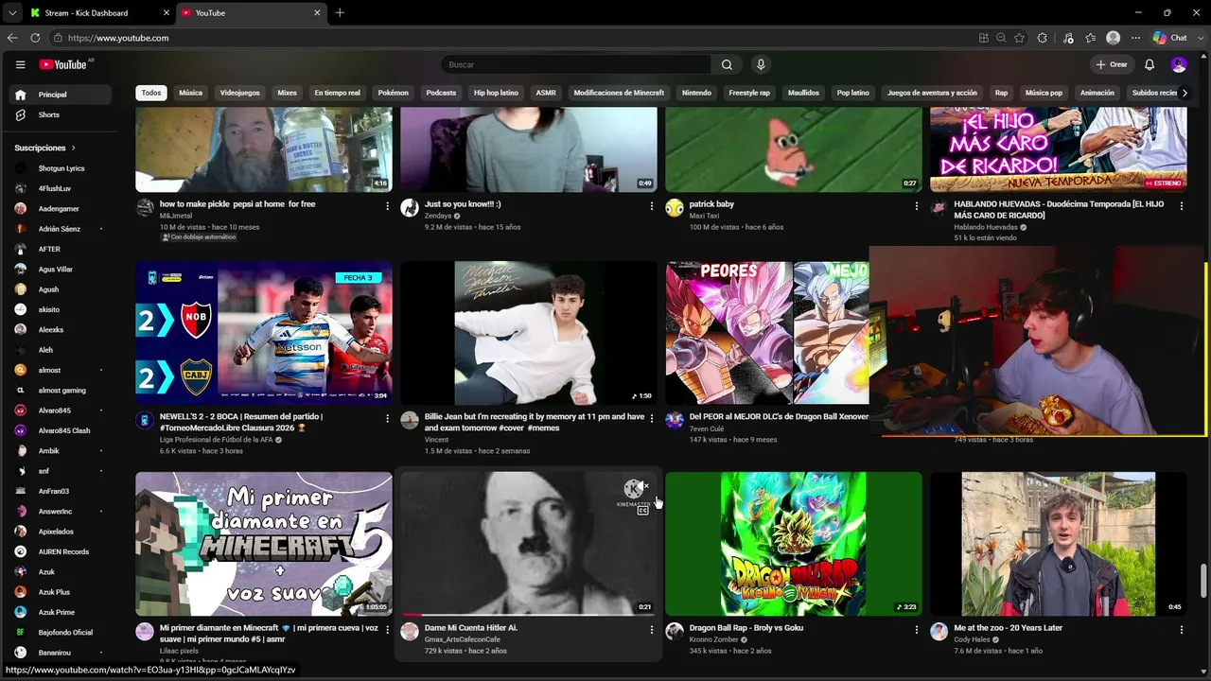Click the page vertical scrollbar
This screenshot has width=1211, height=681.
pos(1204,581)
